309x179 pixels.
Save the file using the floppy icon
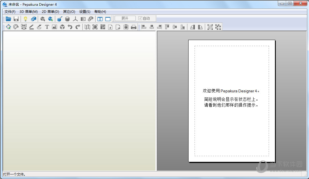(16, 19)
